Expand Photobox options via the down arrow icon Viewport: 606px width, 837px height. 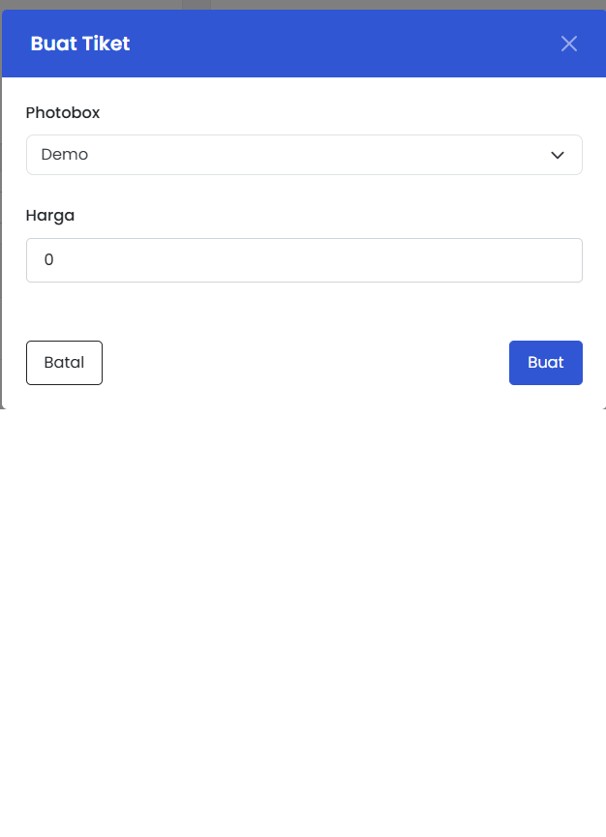558,156
